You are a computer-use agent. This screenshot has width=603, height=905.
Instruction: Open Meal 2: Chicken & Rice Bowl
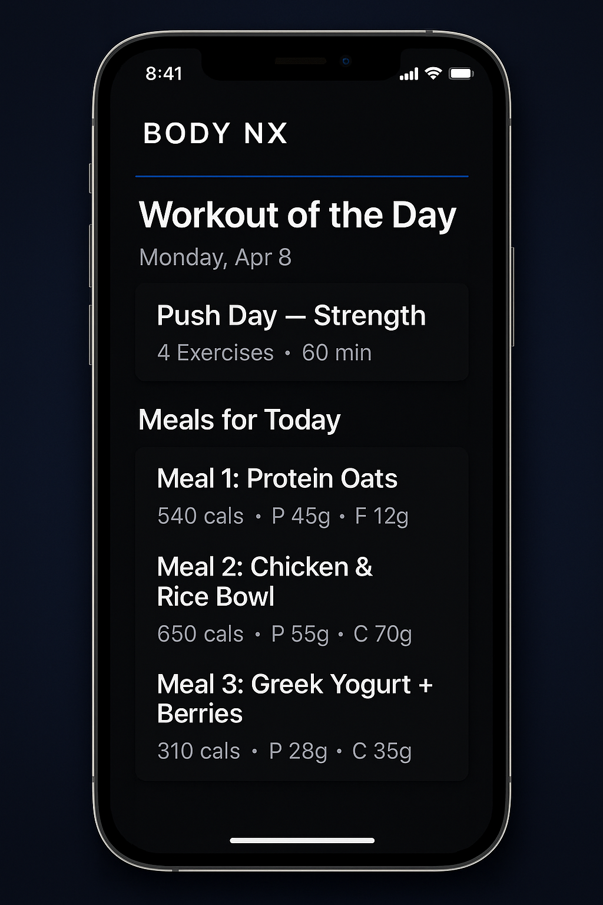tap(264, 582)
